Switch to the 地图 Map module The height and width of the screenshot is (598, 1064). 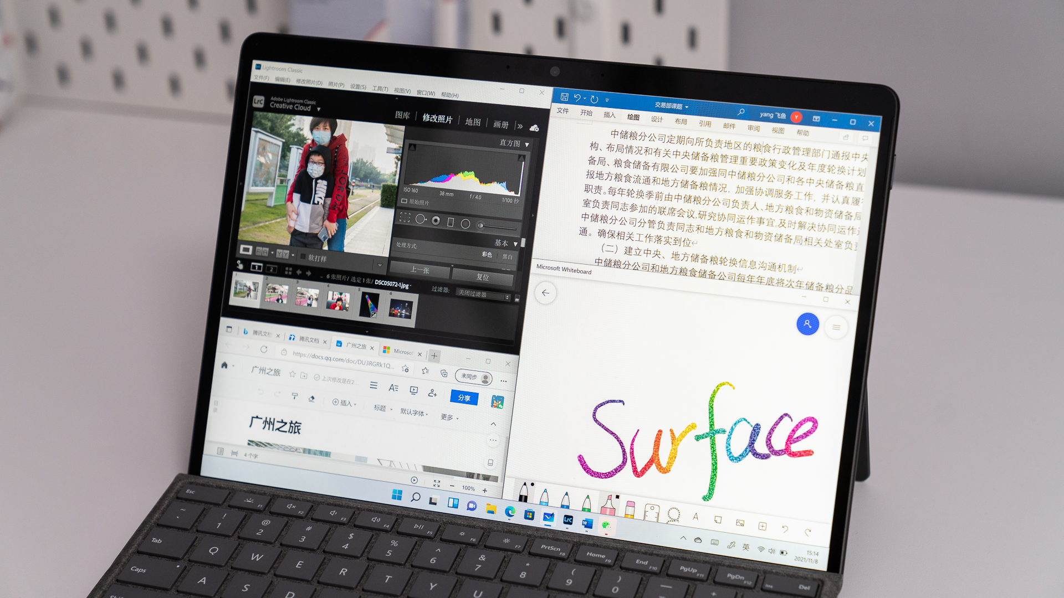click(473, 122)
